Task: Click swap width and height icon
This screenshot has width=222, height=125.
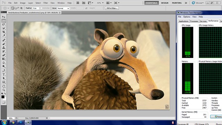Action: pos(86,8)
